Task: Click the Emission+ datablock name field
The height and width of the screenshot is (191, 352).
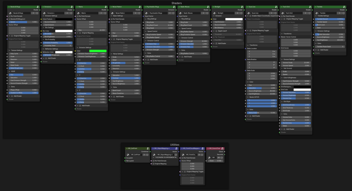Action: [56, 13]
